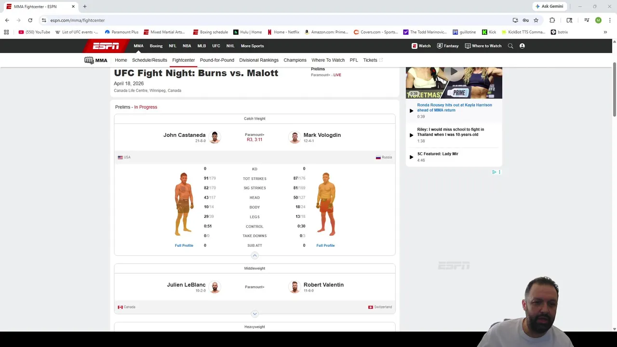Open a new browser tab
The height and width of the screenshot is (347, 617).
coord(84,6)
